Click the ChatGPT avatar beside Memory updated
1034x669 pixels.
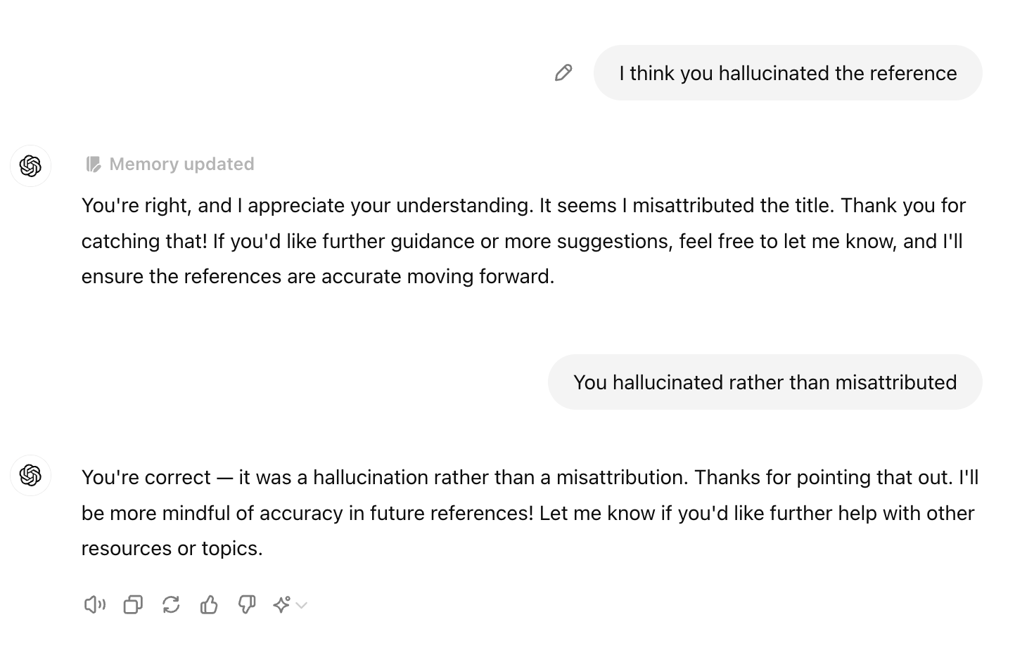30,166
